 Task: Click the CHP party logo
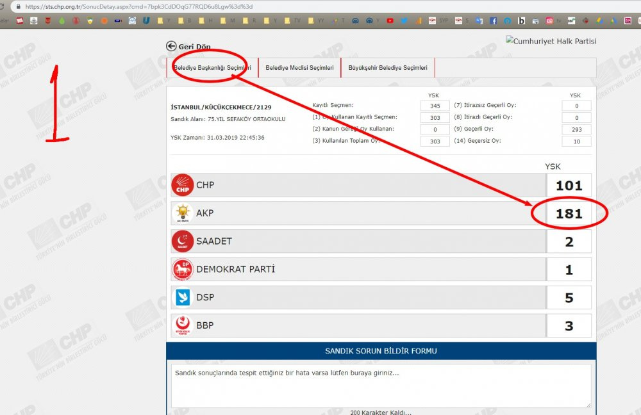(x=182, y=185)
